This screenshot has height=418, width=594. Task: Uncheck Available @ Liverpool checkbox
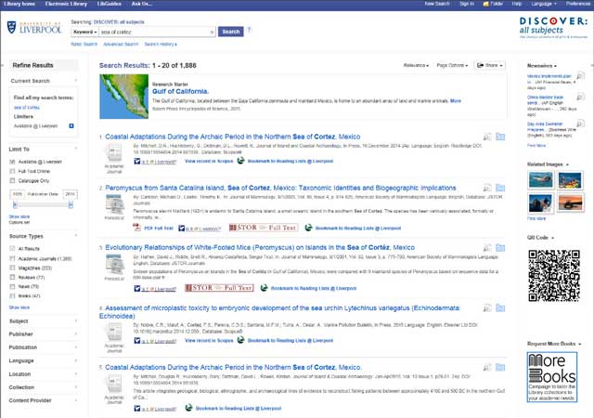tap(13, 162)
